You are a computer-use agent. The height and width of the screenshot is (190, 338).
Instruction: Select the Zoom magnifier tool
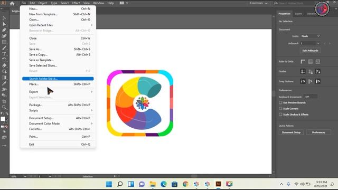pos(4,107)
